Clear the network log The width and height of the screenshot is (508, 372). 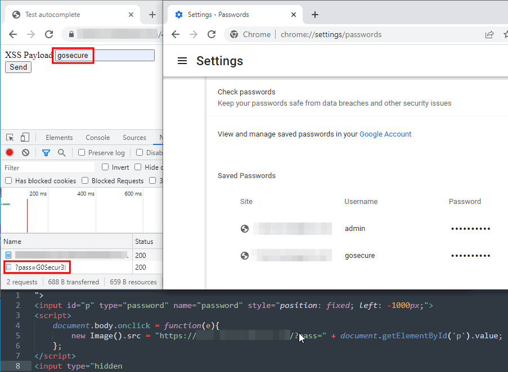point(25,152)
